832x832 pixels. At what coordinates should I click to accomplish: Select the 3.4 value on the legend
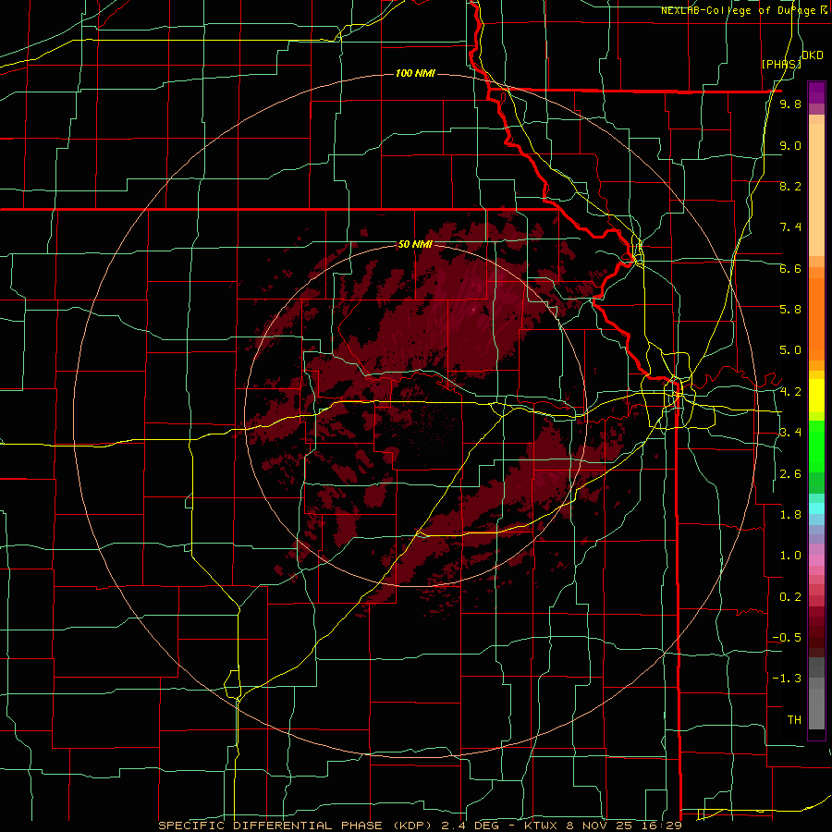pyautogui.click(x=790, y=433)
